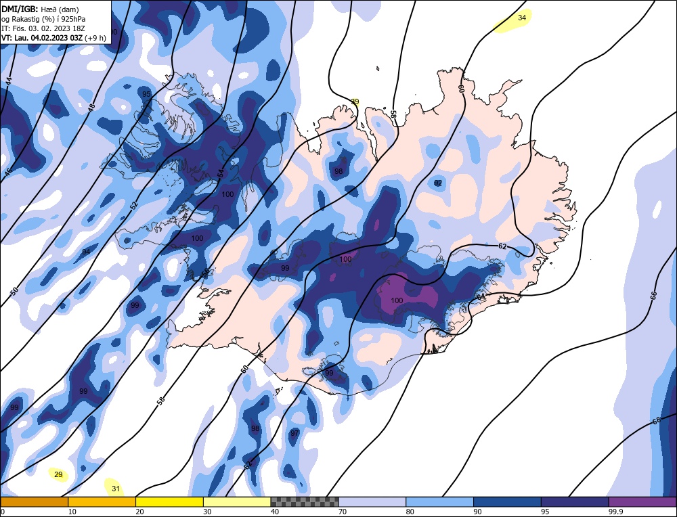Click the '68' contour line label
This screenshot has width=677, height=517.
656,421
